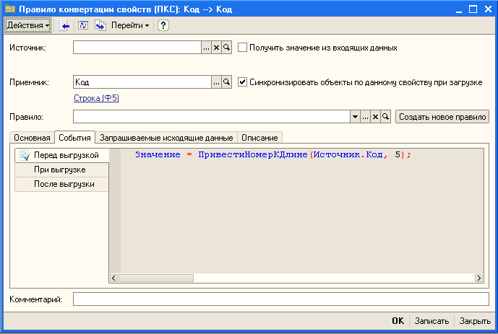Image resolution: width=498 pixels, height=334 pixels.
Task: Open help with the question mark icon
Action: (x=163, y=25)
